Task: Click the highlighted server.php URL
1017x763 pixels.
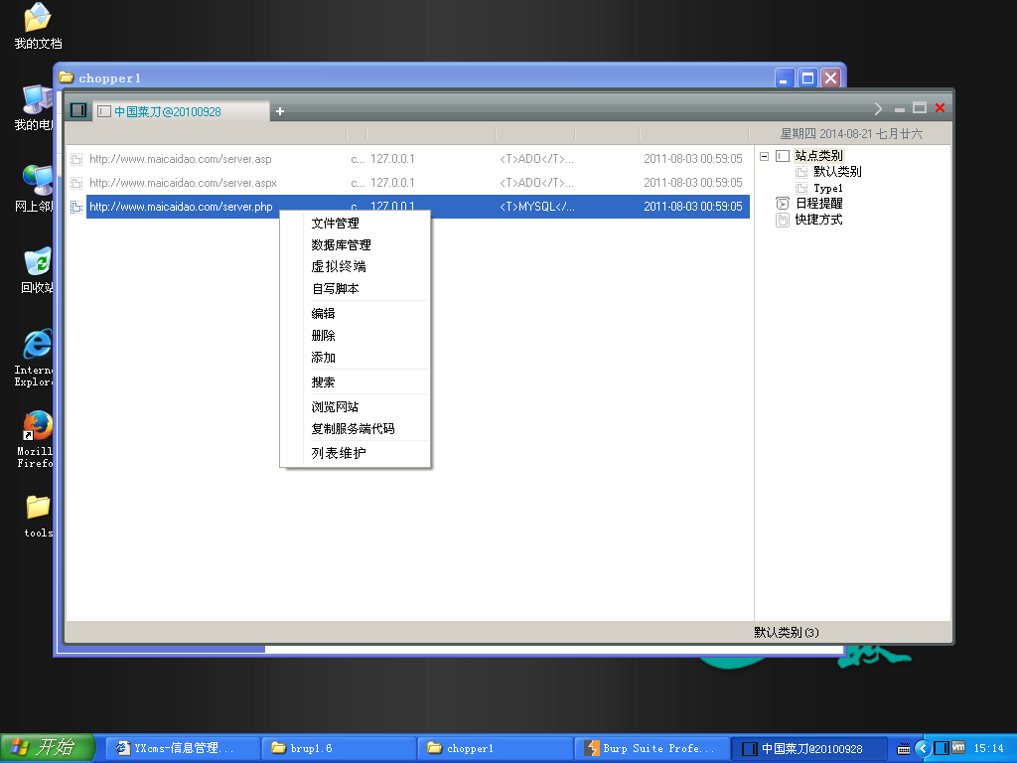Action: pos(181,207)
